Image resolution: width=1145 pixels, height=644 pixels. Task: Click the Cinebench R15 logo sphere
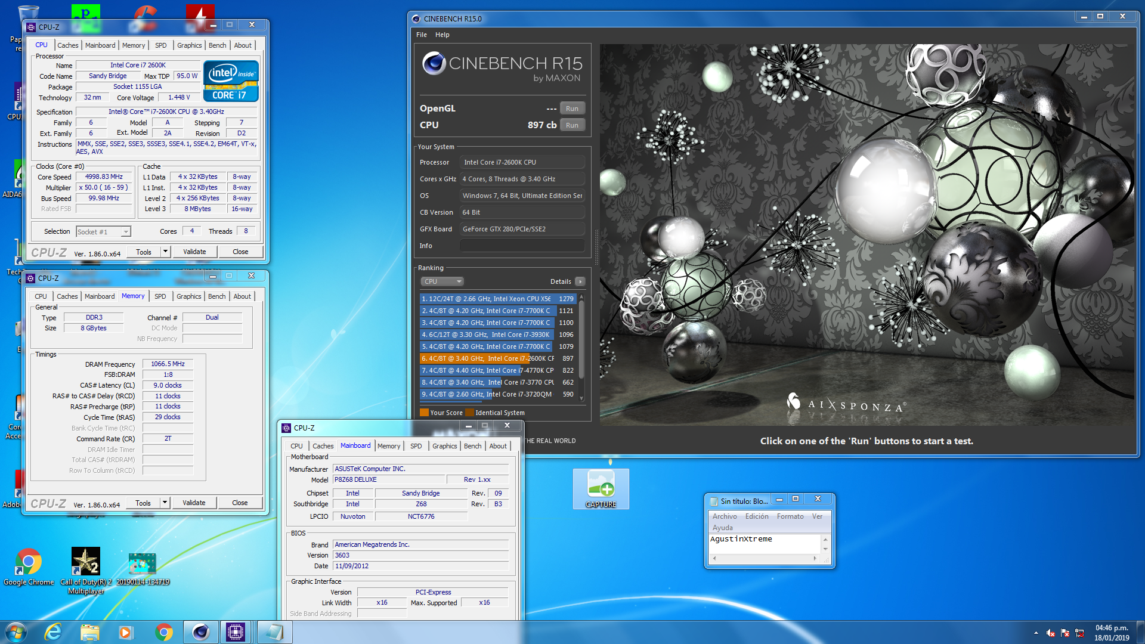[434, 63]
